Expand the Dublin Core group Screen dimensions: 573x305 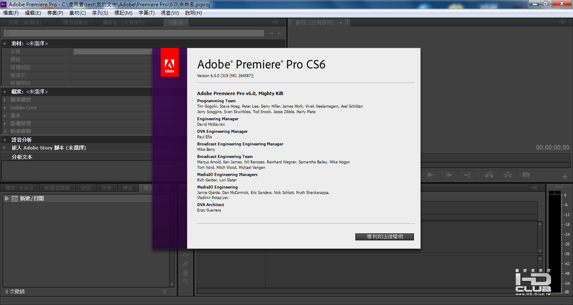[x=5, y=108]
